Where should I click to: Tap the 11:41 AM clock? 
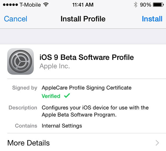coord(83,5)
